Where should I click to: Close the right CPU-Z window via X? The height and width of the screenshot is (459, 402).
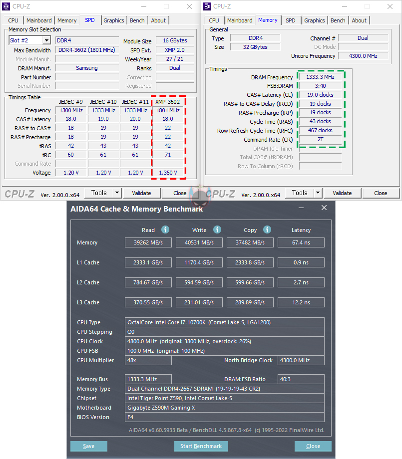[390, 6]
